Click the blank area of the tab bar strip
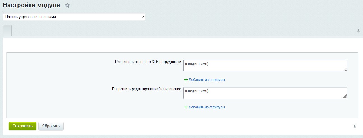The width and height of the screenshot is (363, 138). click(182, 31)
